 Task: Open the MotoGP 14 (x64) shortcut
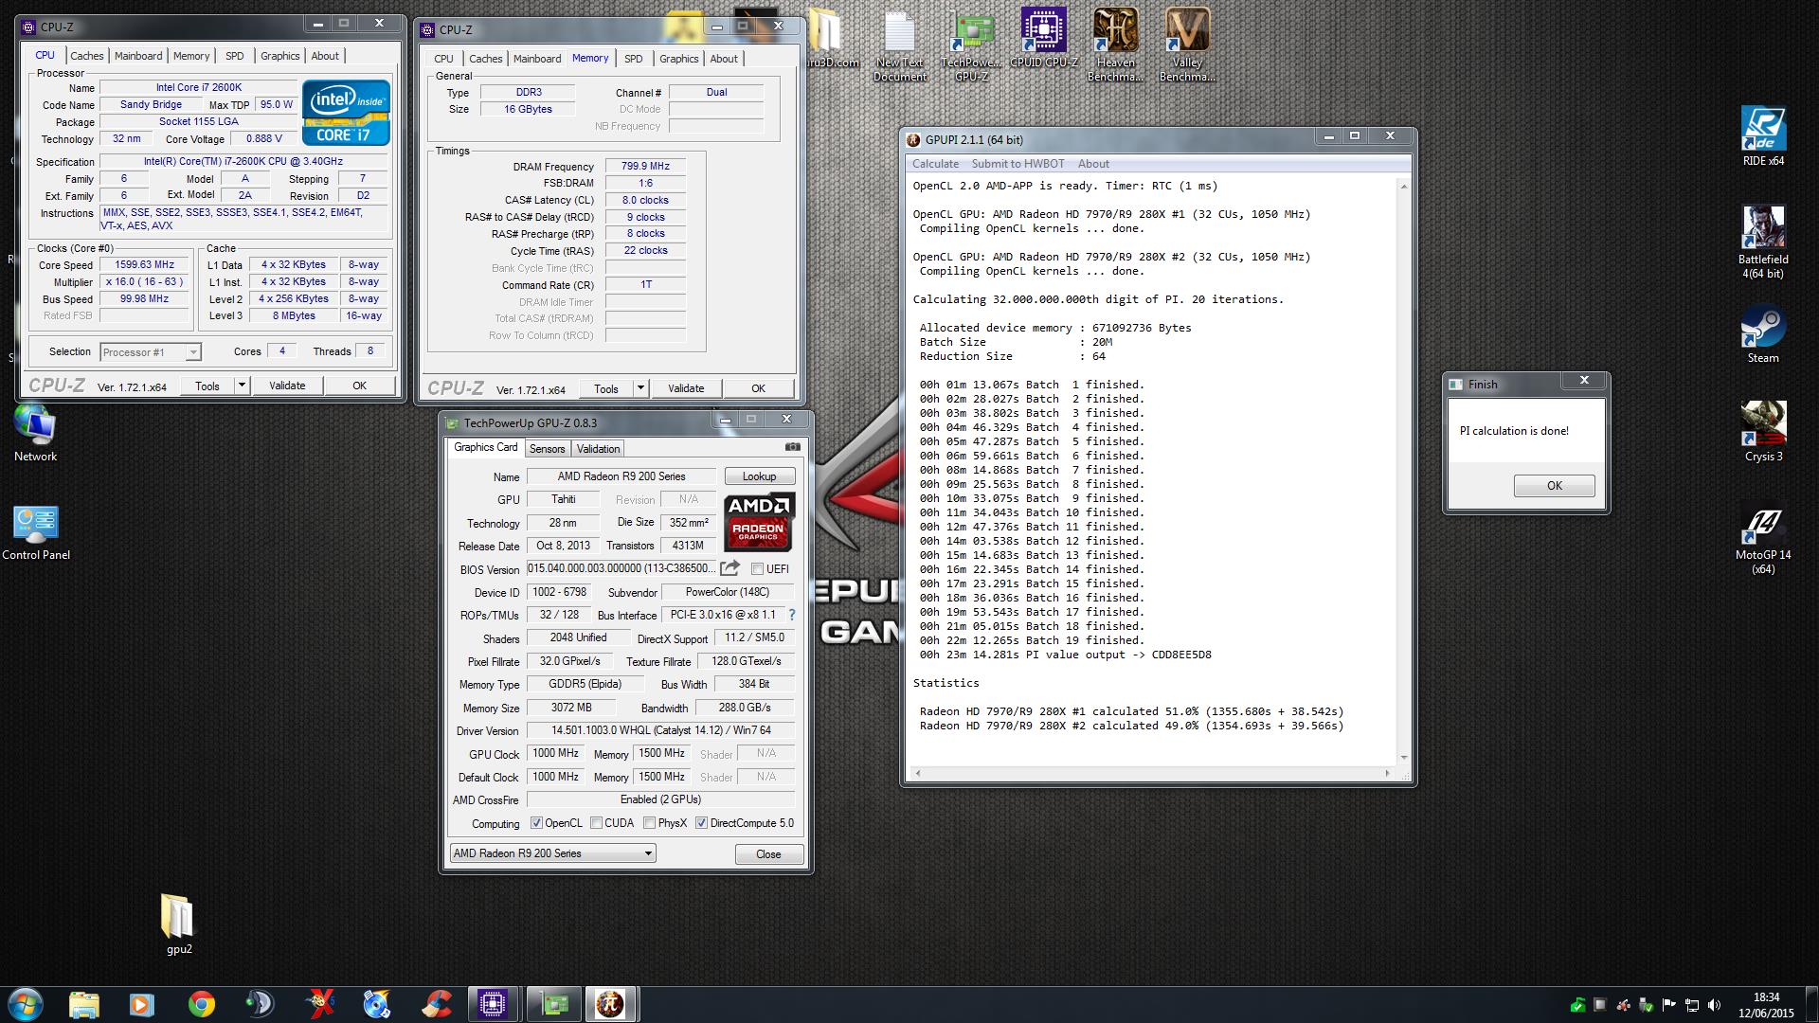click(x=1763, y=540)
